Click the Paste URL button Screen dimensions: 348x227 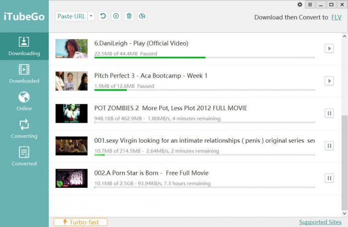click(x=71, y=16)
